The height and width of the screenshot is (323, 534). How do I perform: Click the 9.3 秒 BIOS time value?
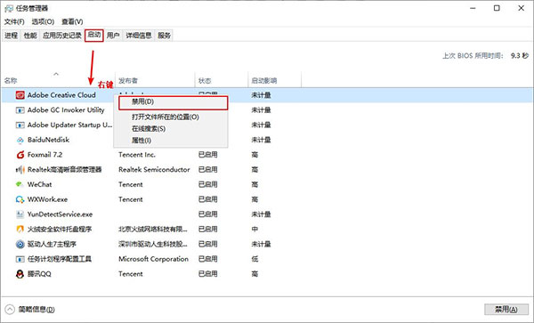point(520,55)
